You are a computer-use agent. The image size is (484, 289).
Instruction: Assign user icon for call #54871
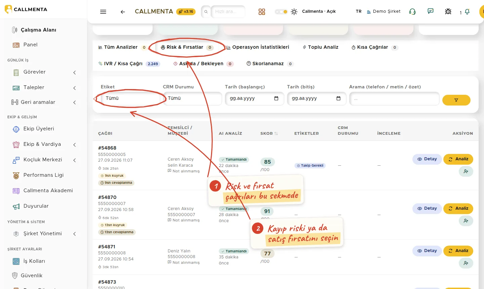click(466, 263)
